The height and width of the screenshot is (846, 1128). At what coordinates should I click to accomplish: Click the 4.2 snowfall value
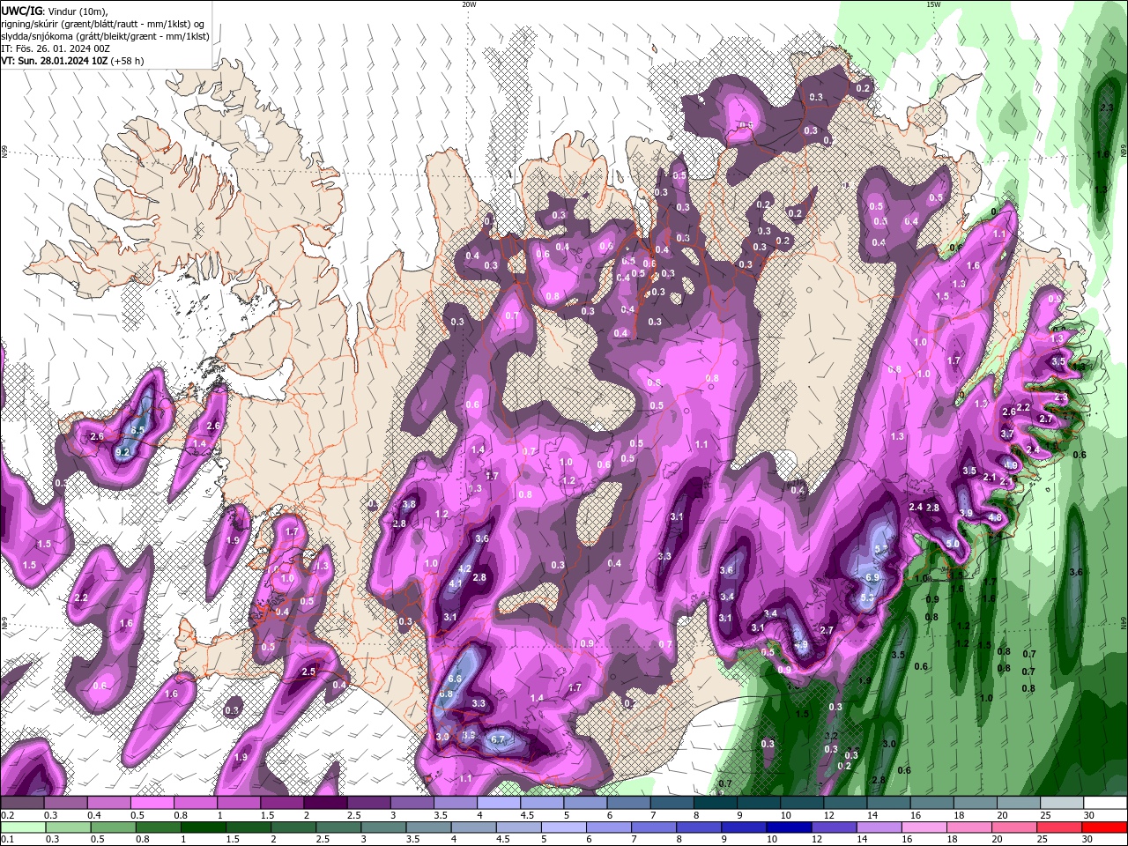click(x=465, y=569)
